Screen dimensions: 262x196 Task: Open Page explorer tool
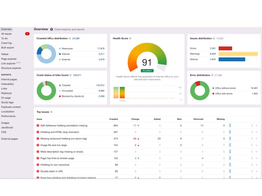click(x=9, y=59)
